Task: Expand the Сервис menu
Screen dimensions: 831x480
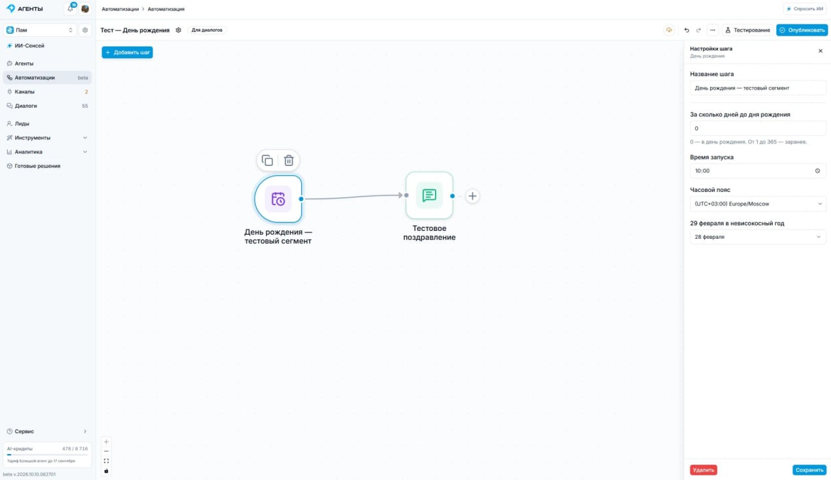Action: click(47, 431)
